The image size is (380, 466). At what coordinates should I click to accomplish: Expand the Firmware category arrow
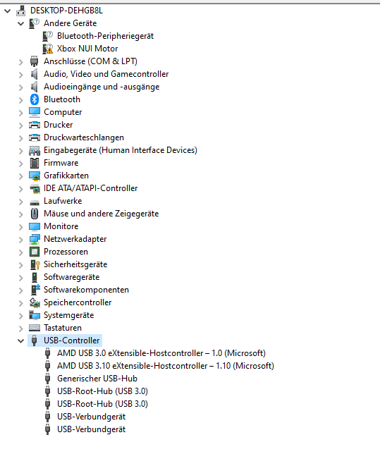pos(20,164)
